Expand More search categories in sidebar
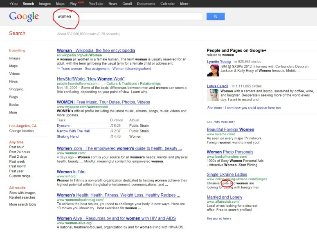Screen dimensions: 317x235 (x=13, y=112)
